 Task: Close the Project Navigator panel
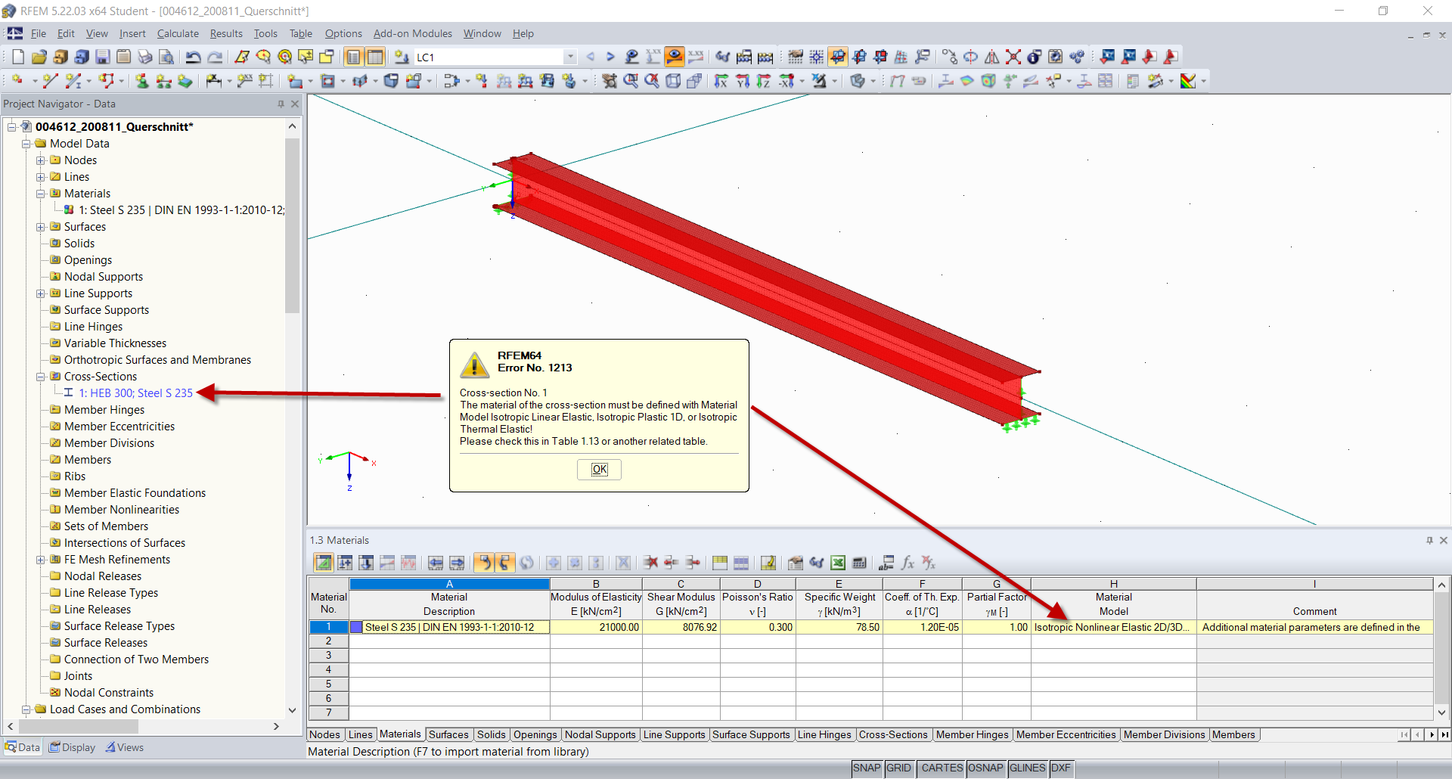click(295, 104)
